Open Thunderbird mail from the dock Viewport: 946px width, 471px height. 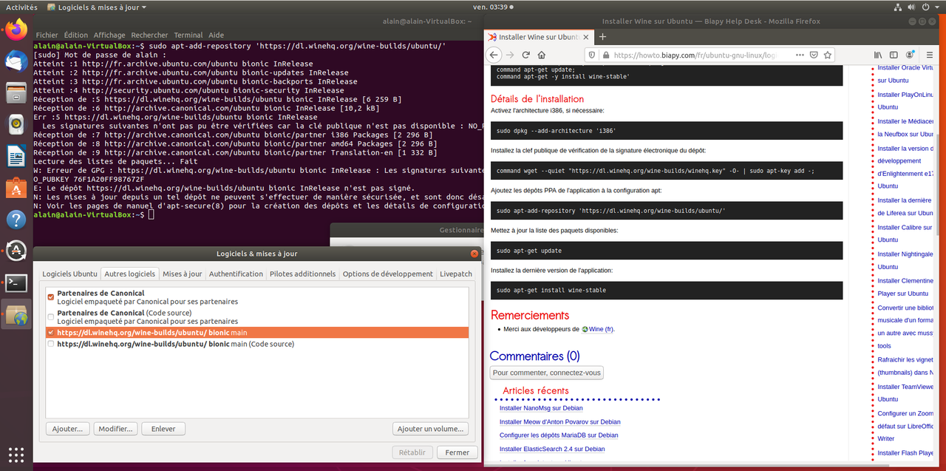[x=16, y=61]
